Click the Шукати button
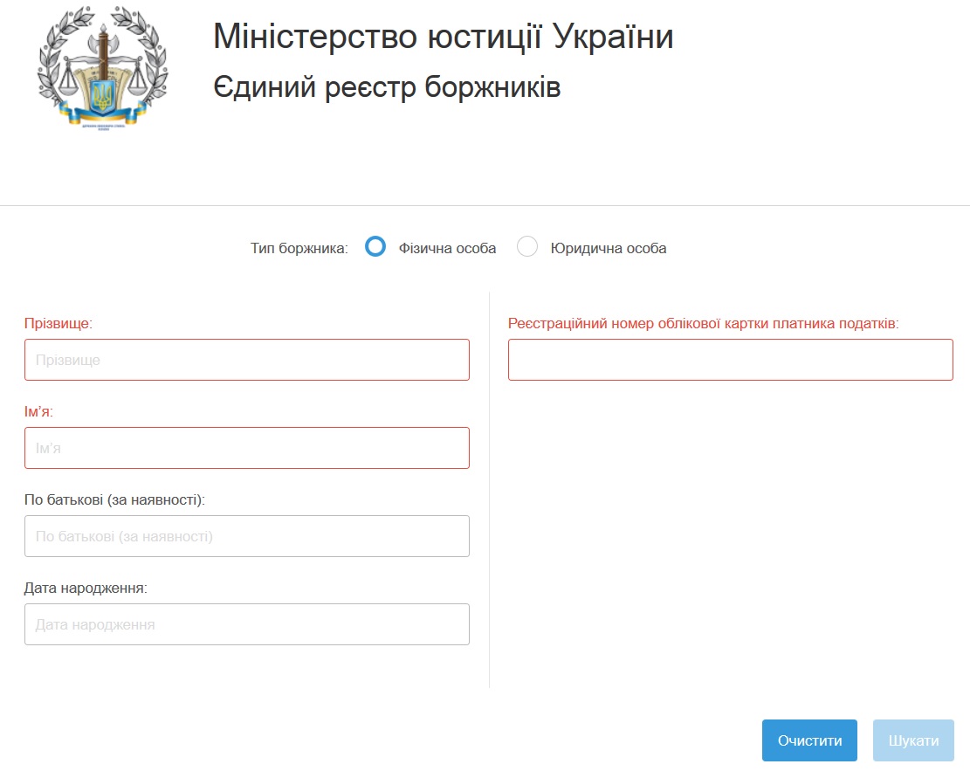This screenshot has height=771, width=970. (914, 740)
